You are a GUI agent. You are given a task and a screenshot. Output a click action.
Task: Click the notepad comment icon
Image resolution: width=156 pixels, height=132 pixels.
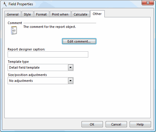14,30
